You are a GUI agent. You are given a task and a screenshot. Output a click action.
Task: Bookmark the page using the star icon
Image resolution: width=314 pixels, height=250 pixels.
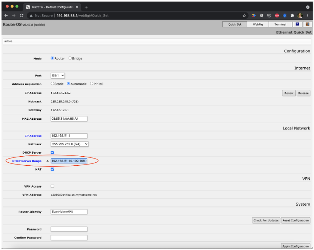244,15
